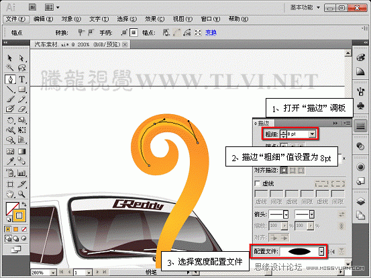Click the Stroke color swatch
This screenshot has width=371, height=278.
[19, 216]
